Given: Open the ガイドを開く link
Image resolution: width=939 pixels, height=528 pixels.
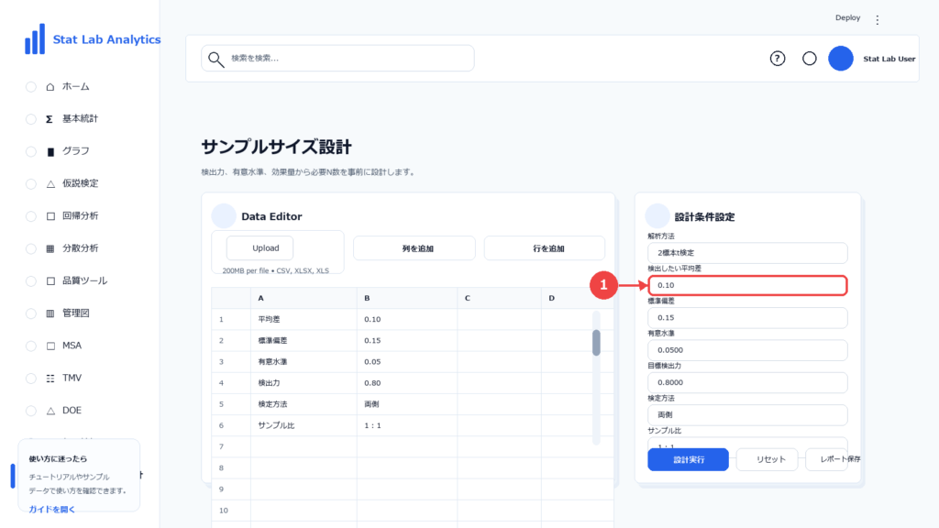Looking at the screenshot, I should coord(52,510).
